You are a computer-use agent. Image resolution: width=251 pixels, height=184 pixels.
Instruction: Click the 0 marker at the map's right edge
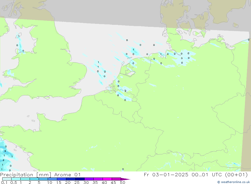(248, 40)
